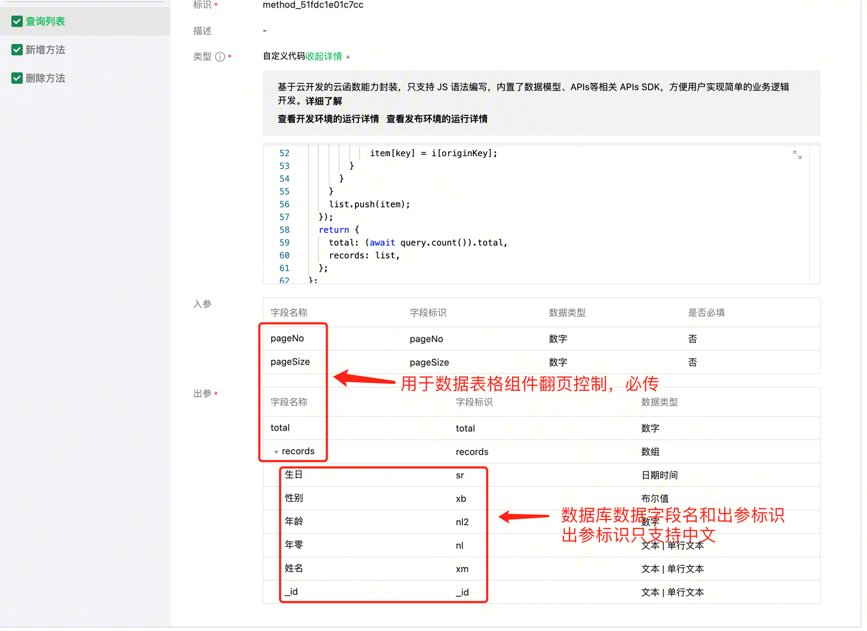Click 布尔值 type cell

pos(655,498)
